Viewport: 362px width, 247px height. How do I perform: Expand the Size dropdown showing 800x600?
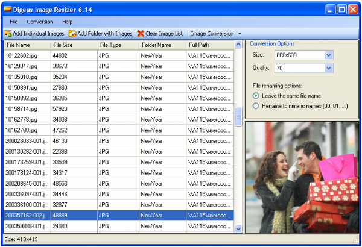[329, 55]
